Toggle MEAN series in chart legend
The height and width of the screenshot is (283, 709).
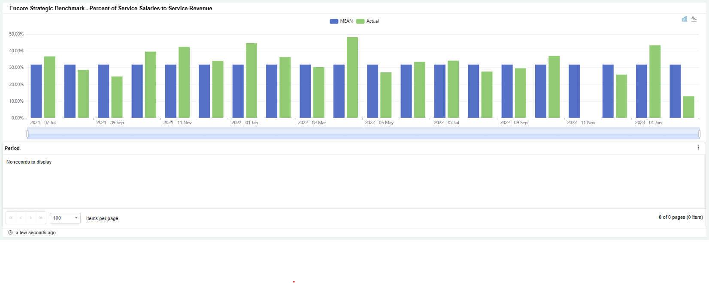click(x=341, y=21)
